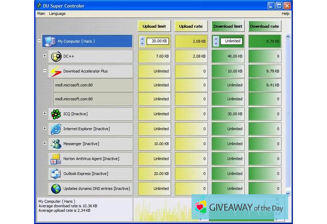
Task: Collapse the My Computer tree node
Action: pyautogui.click(x=39, y=41)
